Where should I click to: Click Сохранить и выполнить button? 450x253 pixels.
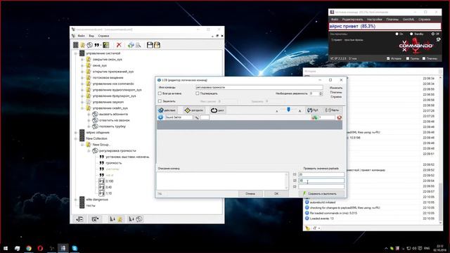(x=321, y=194)
